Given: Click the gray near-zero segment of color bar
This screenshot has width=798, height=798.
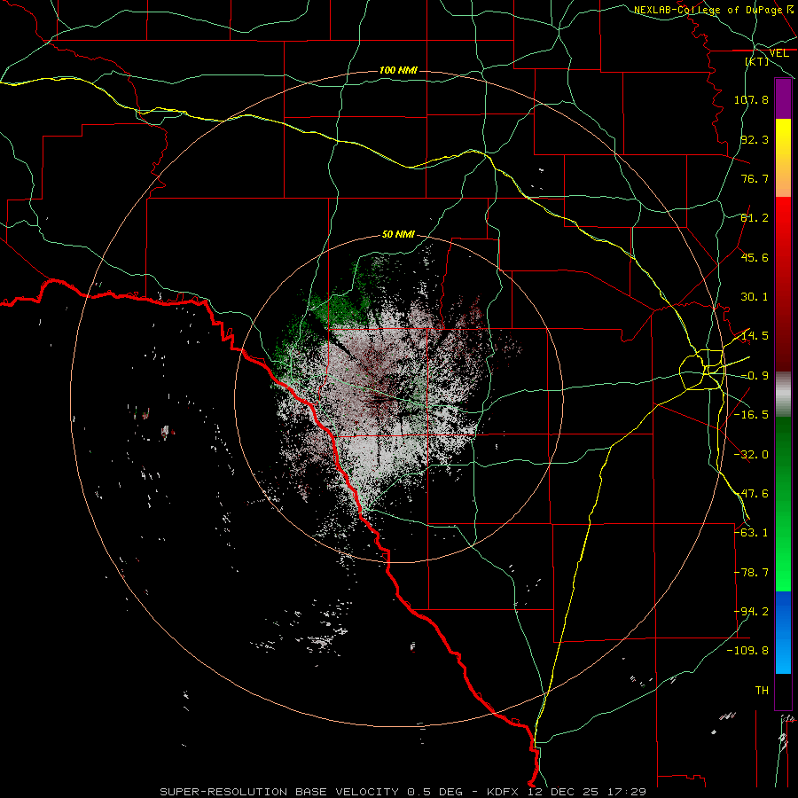Looking at the screenshot, I should (x=783, y=395).
